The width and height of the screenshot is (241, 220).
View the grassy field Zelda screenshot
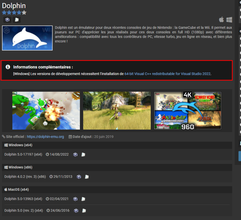tap(117, 111)
